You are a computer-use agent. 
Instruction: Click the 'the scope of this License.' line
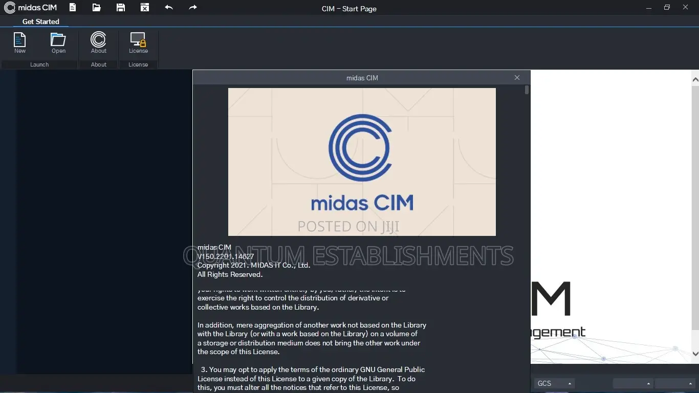[238, 352]
